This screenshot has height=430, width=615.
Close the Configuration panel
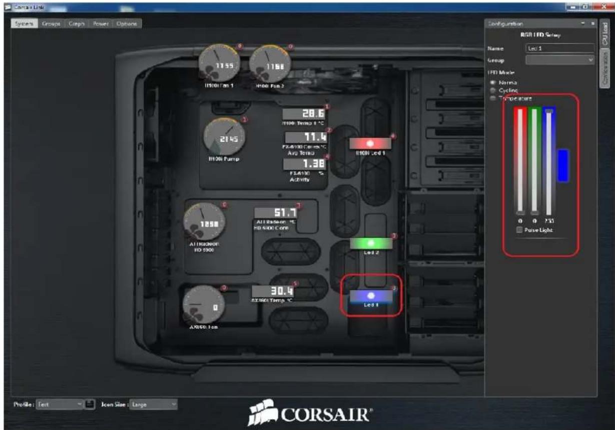point(592,23)
